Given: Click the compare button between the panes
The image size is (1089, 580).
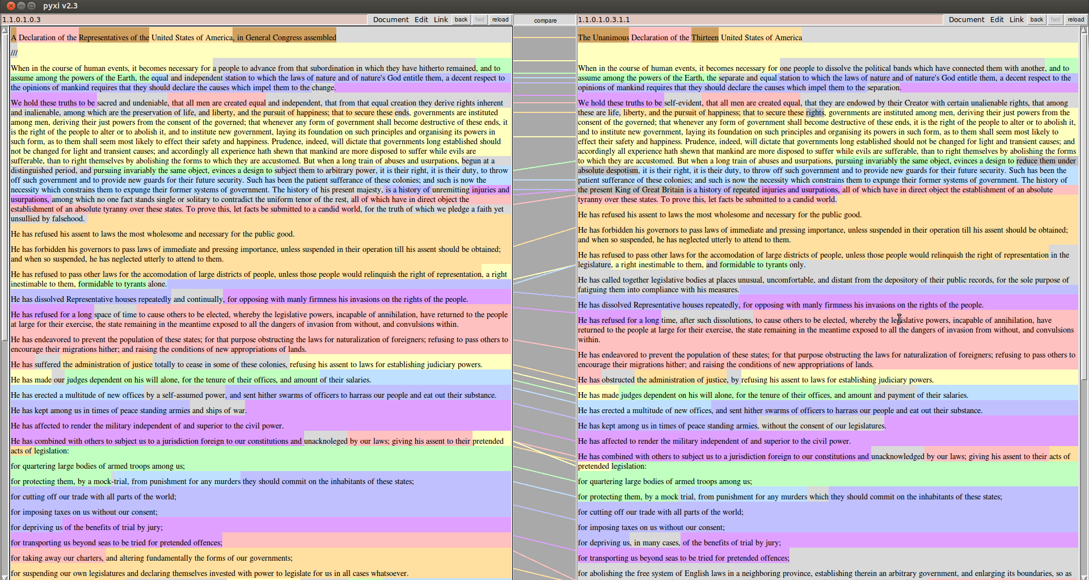Looking at the screenshot, I should coord(545,20).
